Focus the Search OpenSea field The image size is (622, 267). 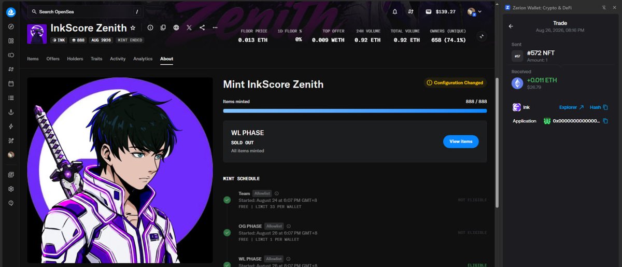pos(86,11)
